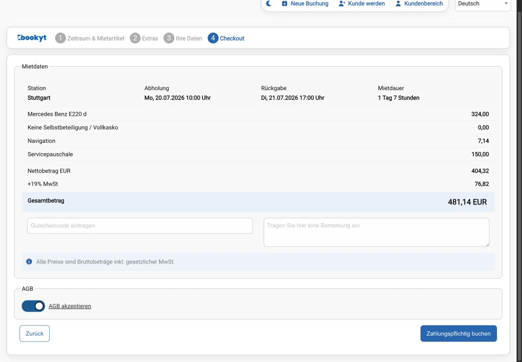Viewport: 522px width, 362px height.
Task: Open the Deutsch language dropdown
Action: point(482,4)
